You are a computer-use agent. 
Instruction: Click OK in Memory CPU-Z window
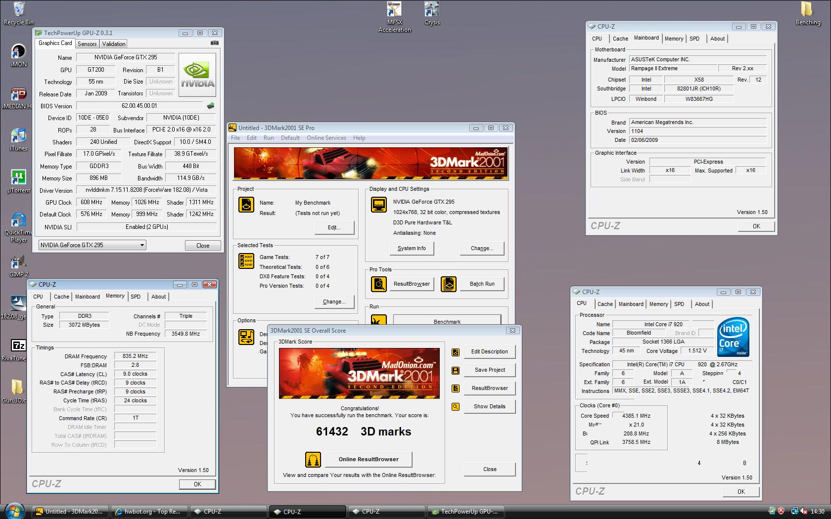[197, 484]
